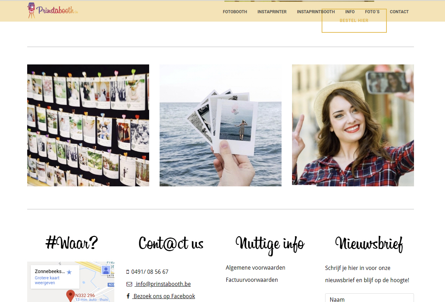Click the envelope email icon
Viewport: 445px width, 302px height.
(129, 284)
